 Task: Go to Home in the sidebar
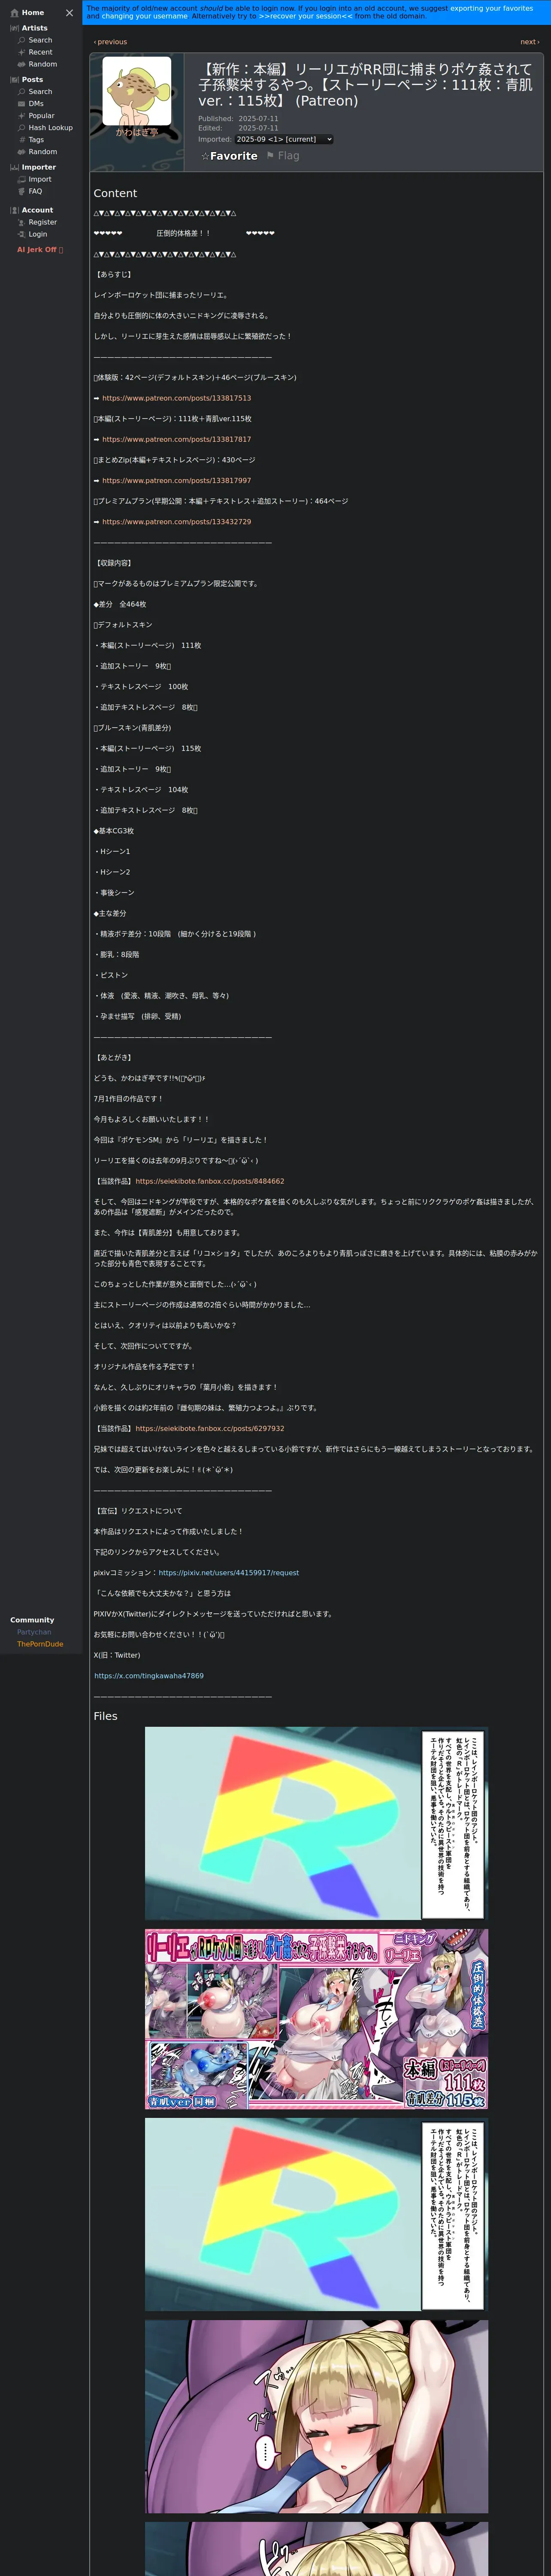[x=27, y=13]
